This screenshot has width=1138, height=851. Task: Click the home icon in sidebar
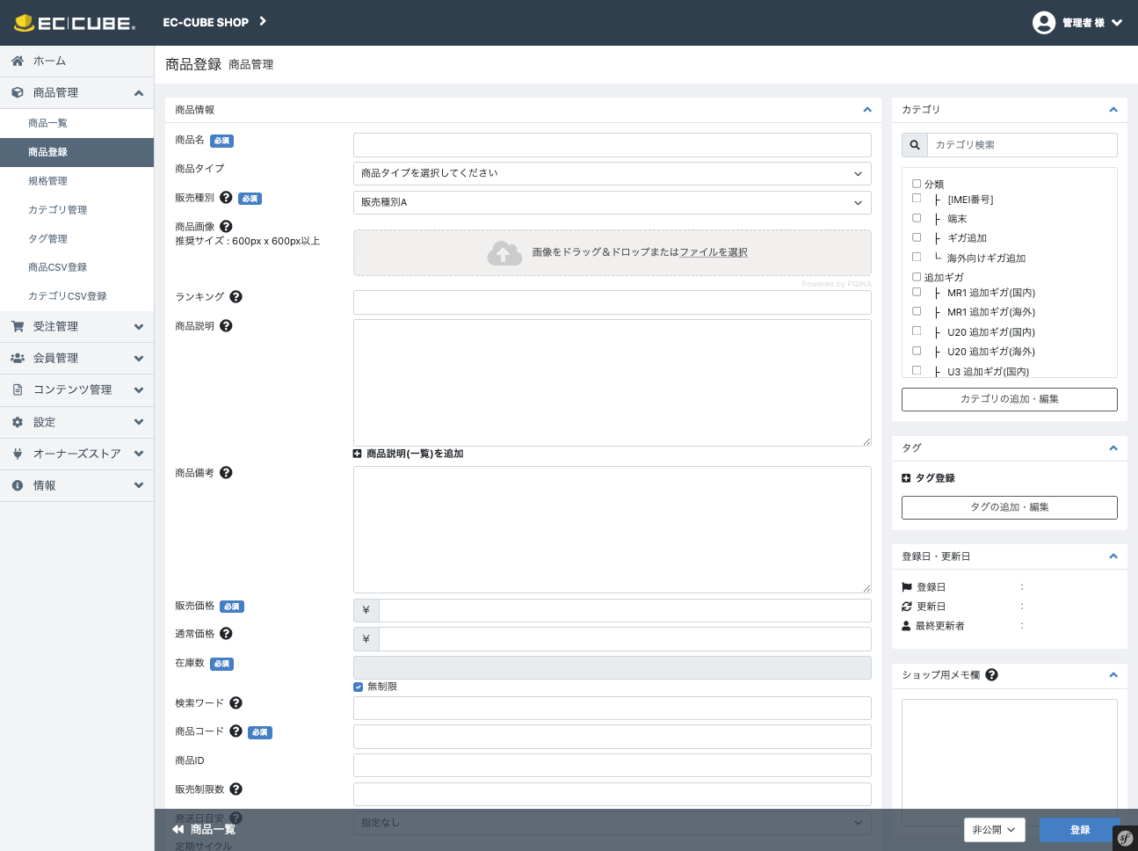18,61
